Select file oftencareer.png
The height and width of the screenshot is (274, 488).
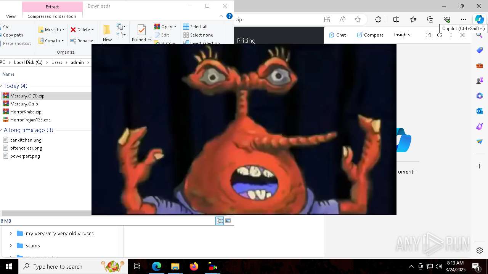[26, 148]
